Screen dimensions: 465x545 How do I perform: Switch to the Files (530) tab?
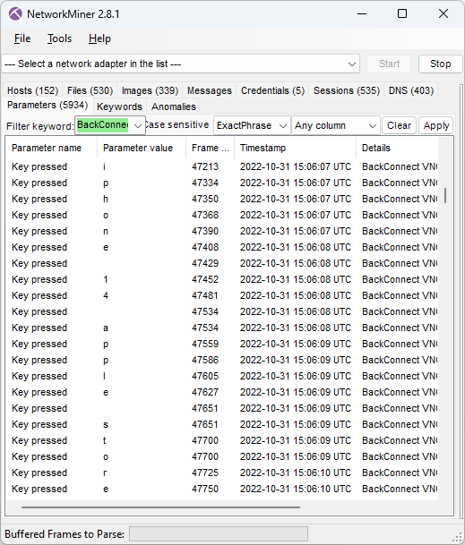(x=90, y=90)
